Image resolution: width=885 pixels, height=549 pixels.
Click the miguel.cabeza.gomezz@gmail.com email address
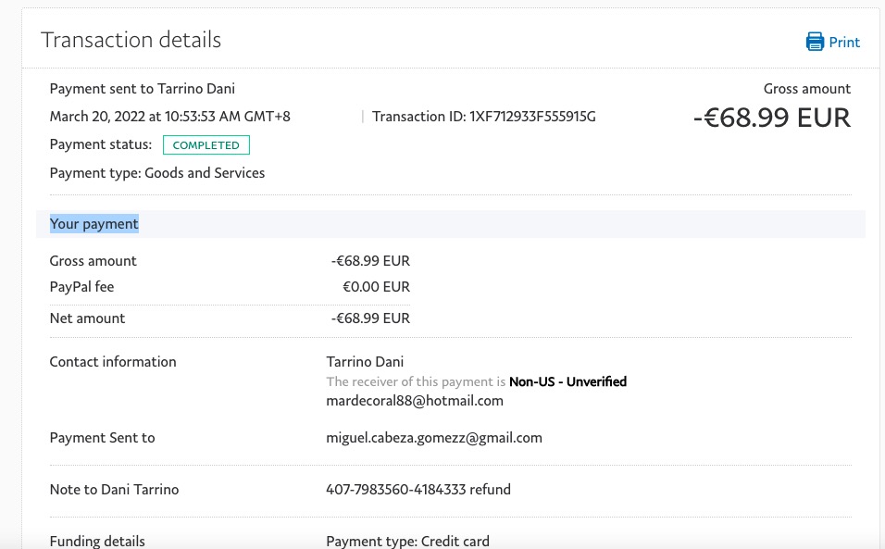(434, 438)
